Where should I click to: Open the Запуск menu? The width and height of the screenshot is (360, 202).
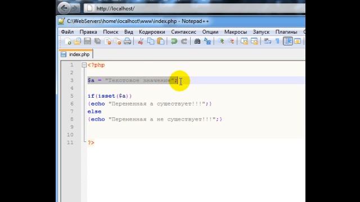pos(261,32)
